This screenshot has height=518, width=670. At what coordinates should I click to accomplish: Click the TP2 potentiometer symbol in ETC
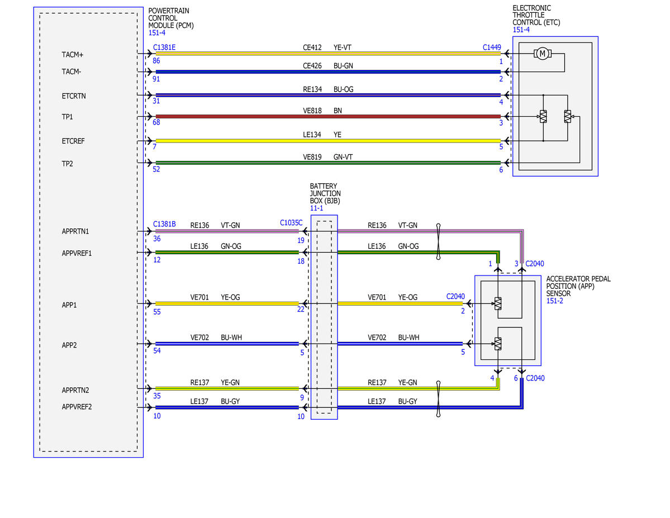click(568, 116)
